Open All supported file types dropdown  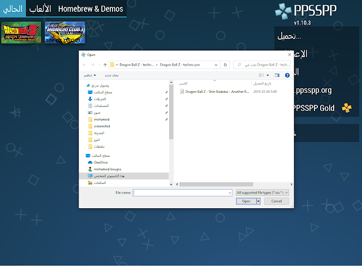262,192
